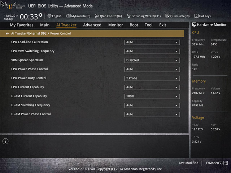231x173 pixels.
Task: Open the clock settings gear icon
Action: click(40, 15)
